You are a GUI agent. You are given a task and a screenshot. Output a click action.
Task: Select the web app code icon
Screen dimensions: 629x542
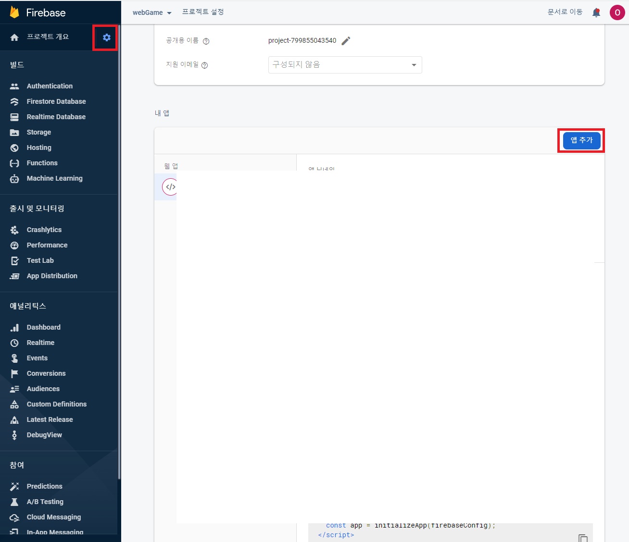[170, 187]
